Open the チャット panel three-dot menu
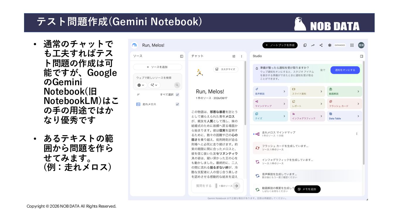399x224 pixels. pyautogui.click(x=242, y=56)
